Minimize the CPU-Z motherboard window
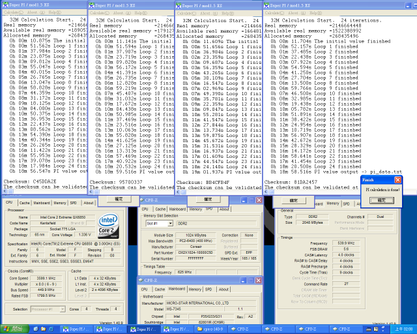The height and width of the screenshot is (334, 417). click(243, 281)
